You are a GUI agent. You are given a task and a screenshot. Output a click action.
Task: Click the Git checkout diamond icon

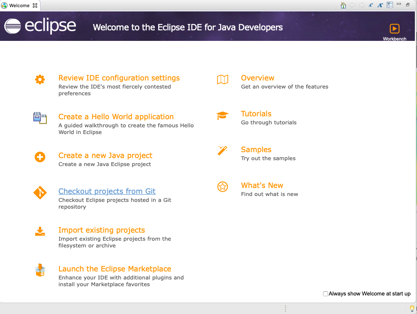coord(40,193)
